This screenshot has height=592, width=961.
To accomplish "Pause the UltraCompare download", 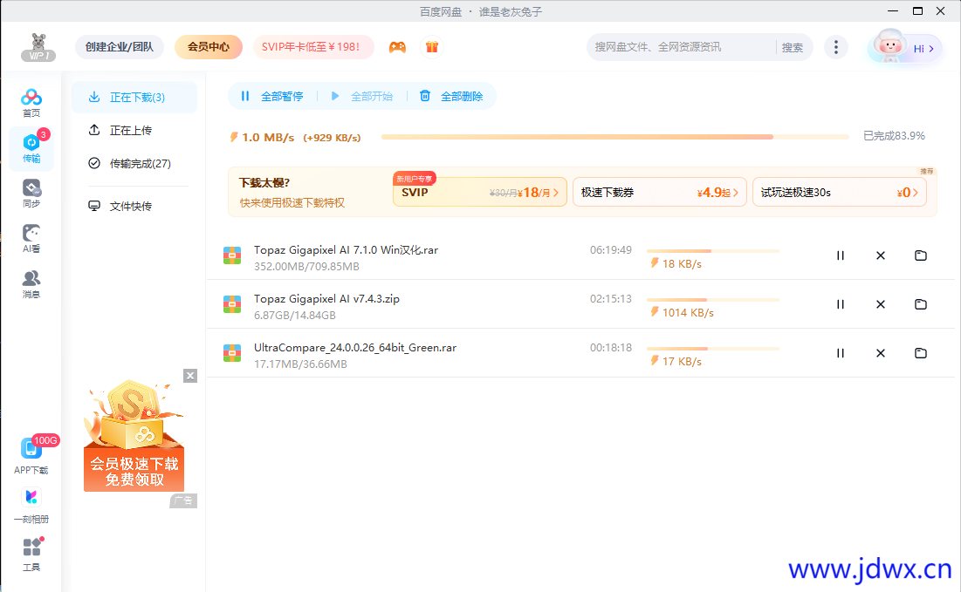I will 841,353.
